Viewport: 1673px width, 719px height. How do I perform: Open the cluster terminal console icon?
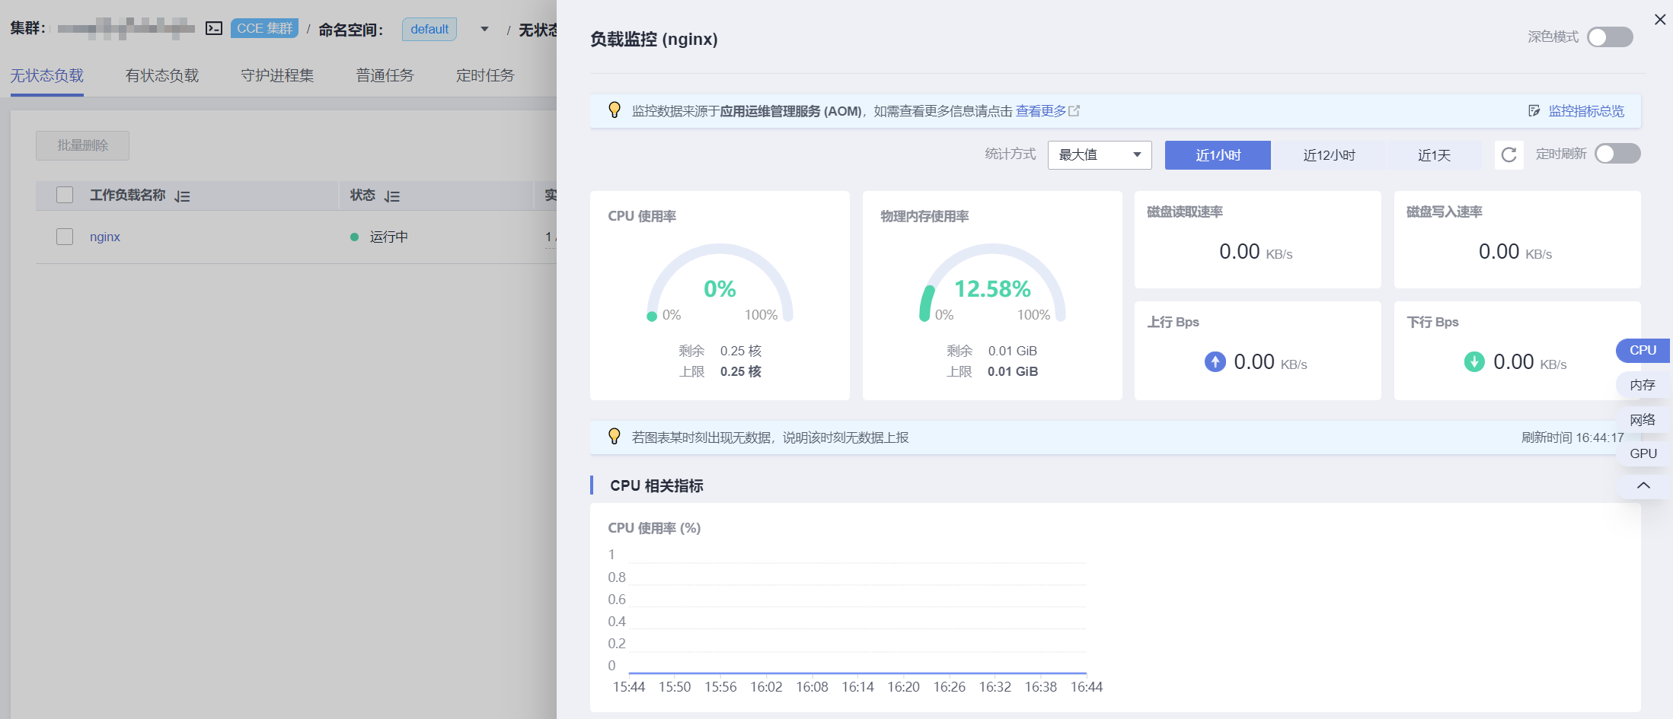(214, 29)
